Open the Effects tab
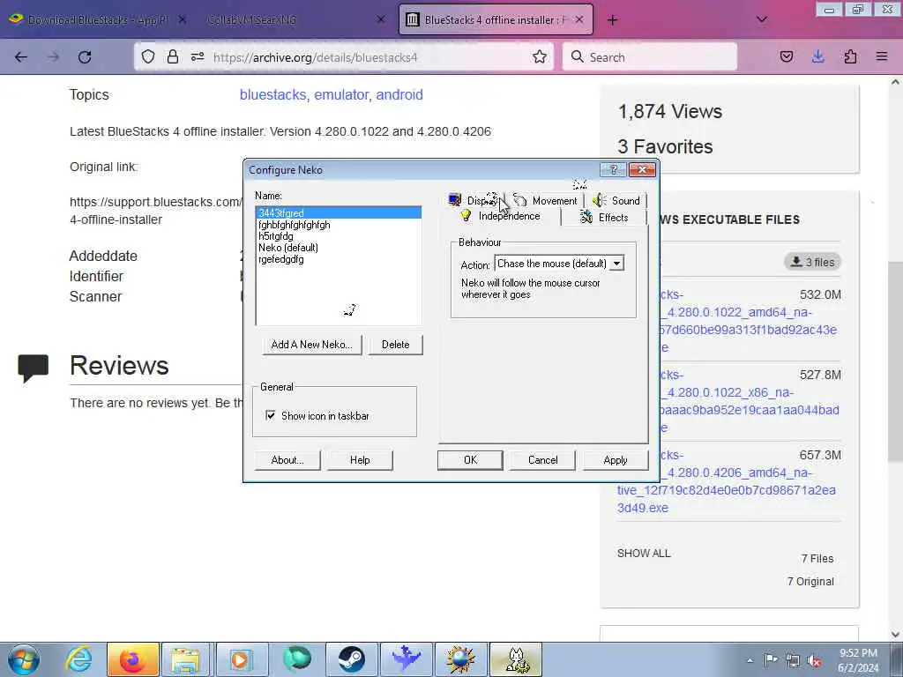Image resolution: width=903 pixels, height=677 pixels. (604, 217)
